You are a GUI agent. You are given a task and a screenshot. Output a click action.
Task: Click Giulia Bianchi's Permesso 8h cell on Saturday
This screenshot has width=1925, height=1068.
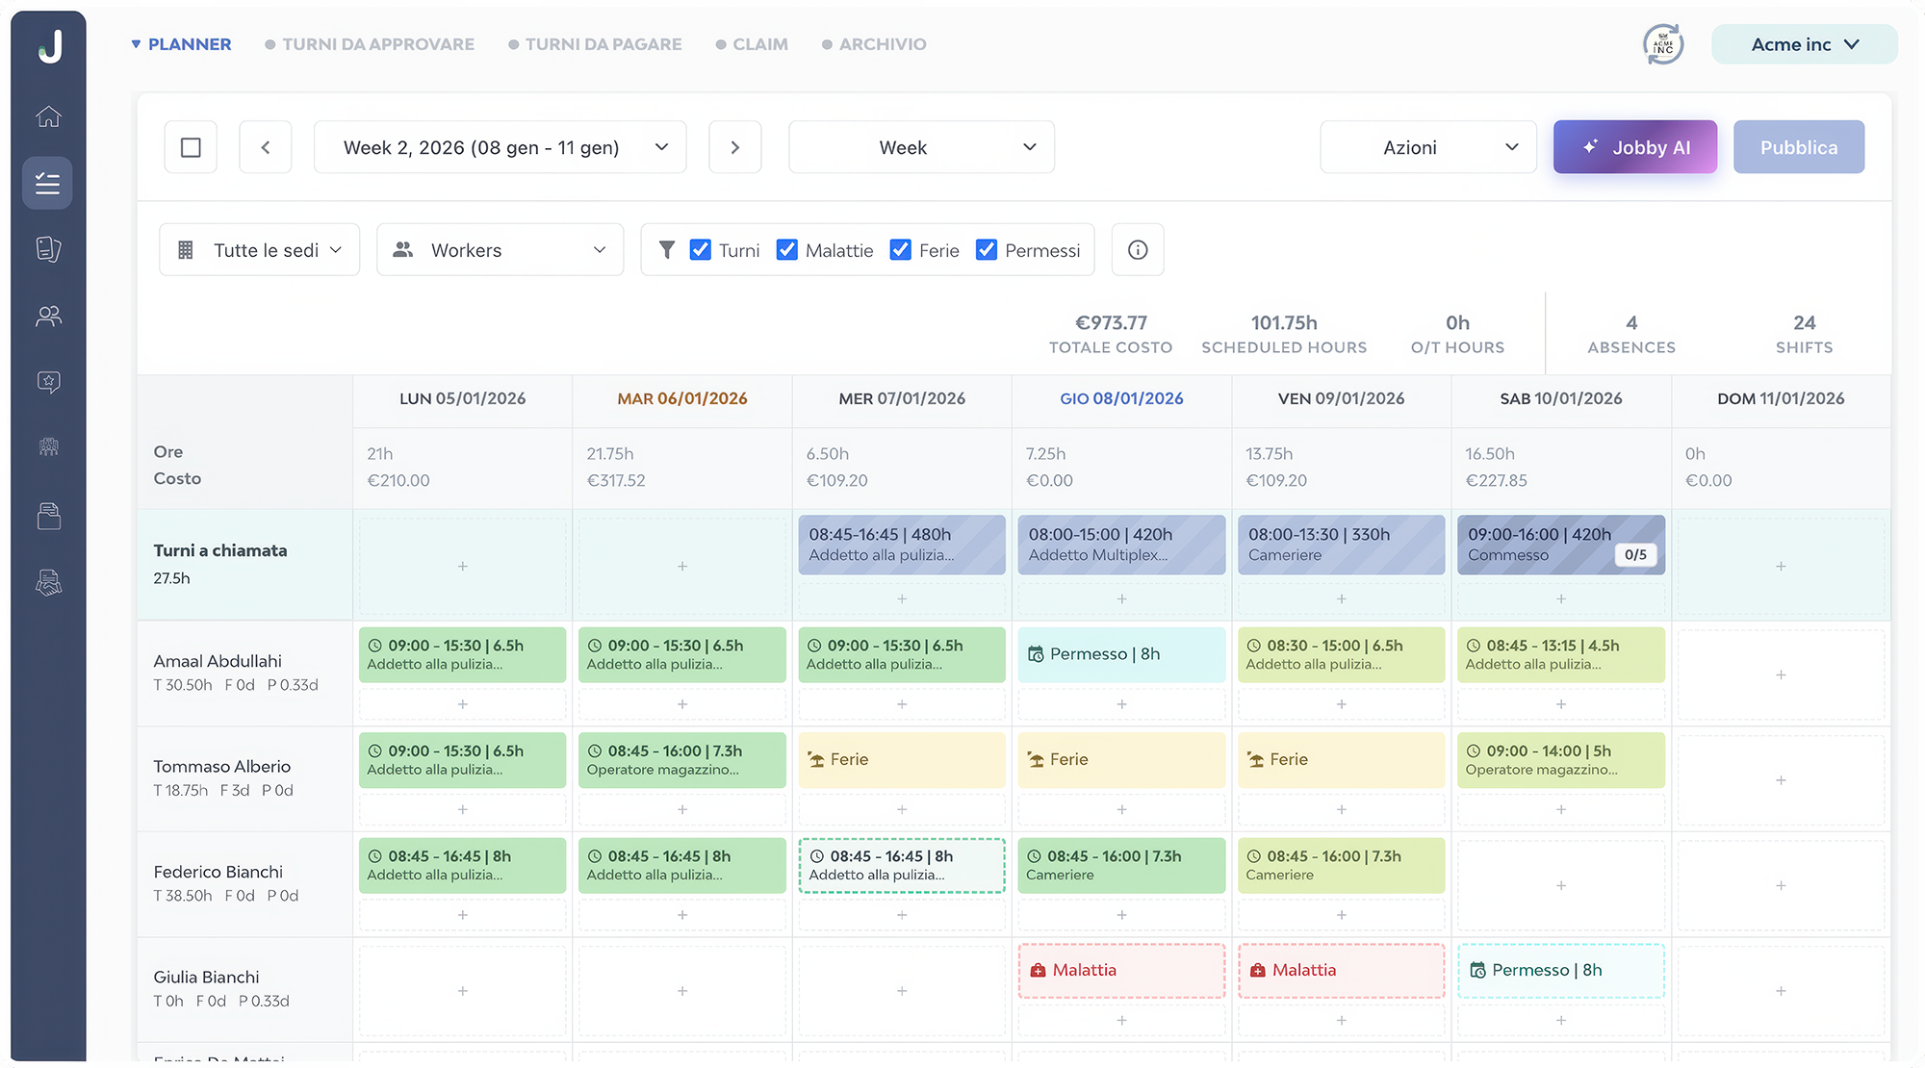tap(1560, 970)
